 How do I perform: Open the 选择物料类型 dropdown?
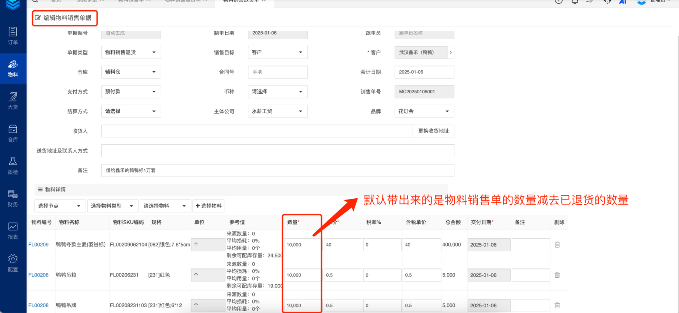tap(112, 206)
